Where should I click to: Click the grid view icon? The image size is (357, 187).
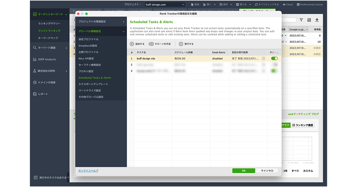309,20
